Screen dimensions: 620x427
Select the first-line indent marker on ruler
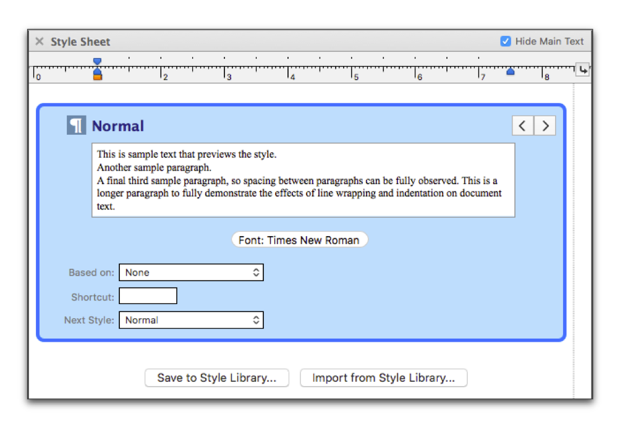pos(97,61)
